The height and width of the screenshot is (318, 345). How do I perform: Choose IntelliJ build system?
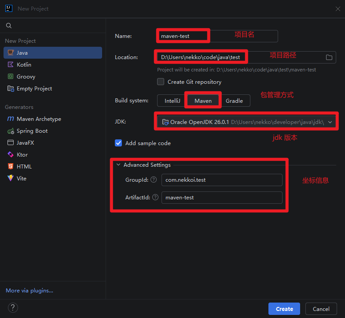point(172,101)
